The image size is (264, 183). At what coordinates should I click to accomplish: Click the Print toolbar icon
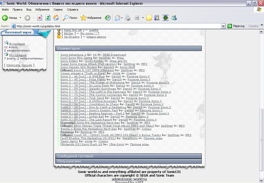click(128, 18)
